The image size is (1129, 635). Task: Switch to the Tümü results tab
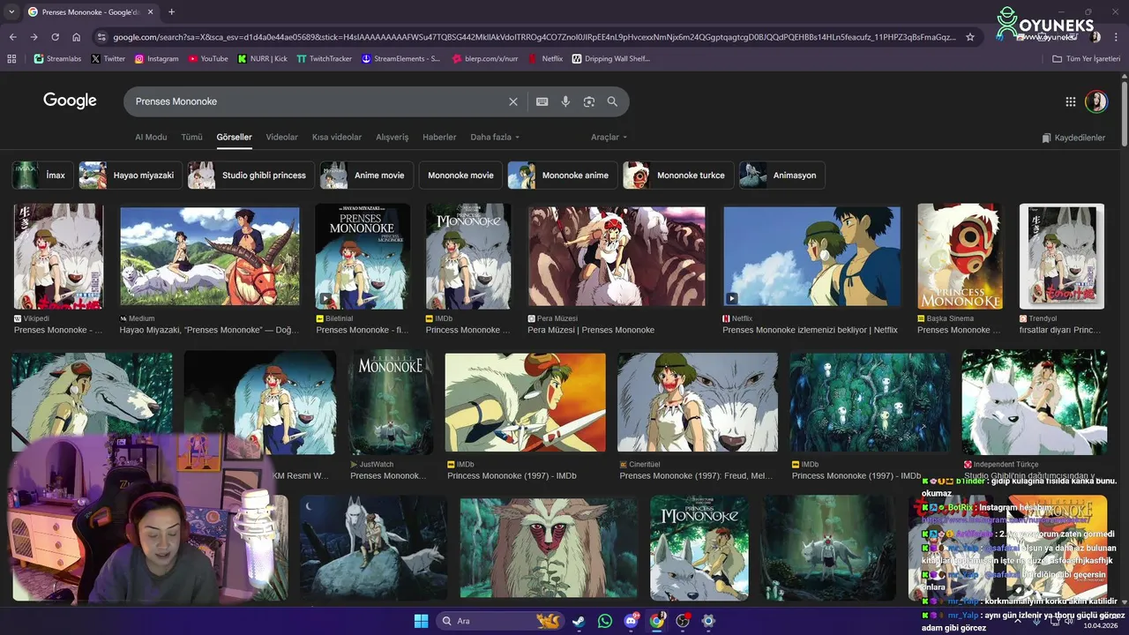[x=191, y=138]
